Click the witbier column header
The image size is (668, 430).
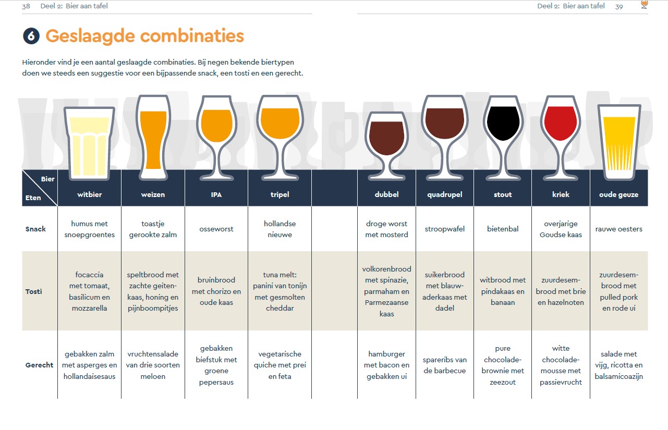point(89,194)
